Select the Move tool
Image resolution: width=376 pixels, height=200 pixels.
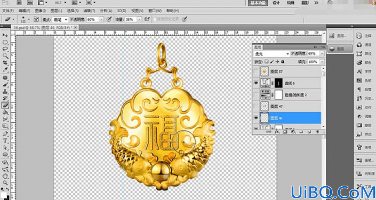[5, 35]
